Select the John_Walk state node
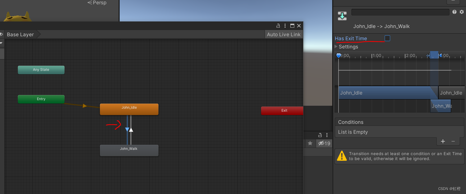This screenshot has height=194, width=466. [129, 150]
